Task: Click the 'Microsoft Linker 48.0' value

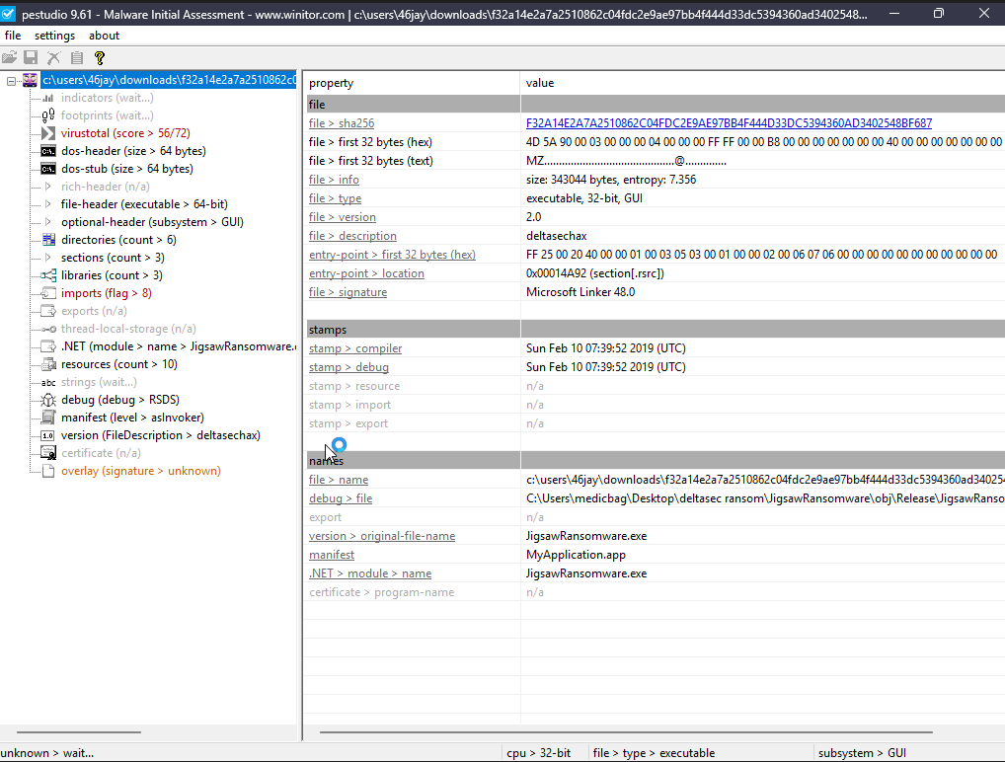Action: coord(580,292)
